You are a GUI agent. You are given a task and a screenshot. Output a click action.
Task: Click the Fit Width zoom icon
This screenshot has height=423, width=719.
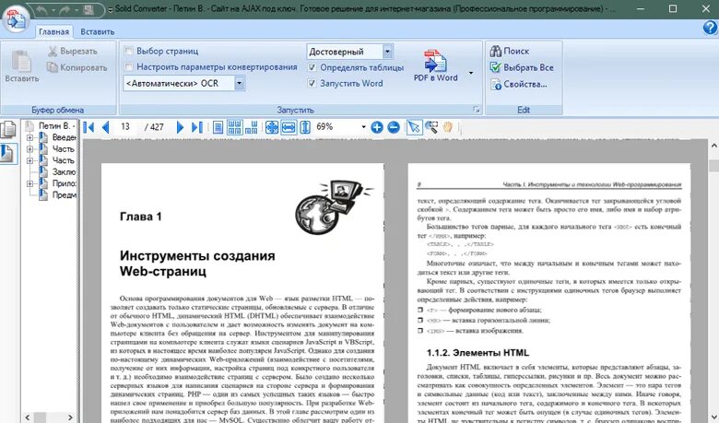289,127
